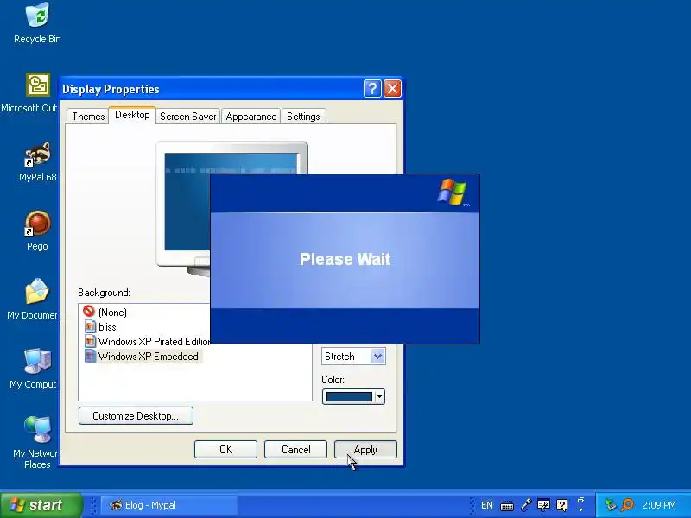
Task: Switch to the Desktop tab
Action: [x=132, y=115]
